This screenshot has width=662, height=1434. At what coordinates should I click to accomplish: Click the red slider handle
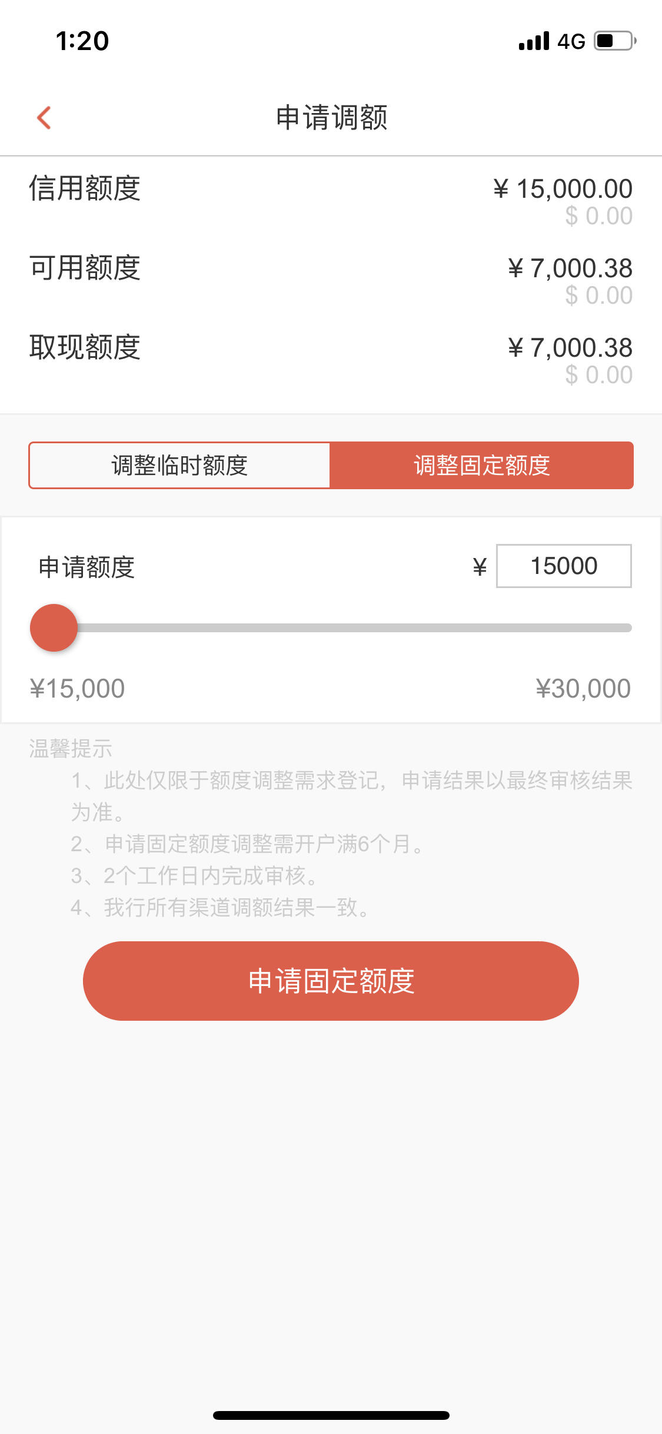(54, 628)
